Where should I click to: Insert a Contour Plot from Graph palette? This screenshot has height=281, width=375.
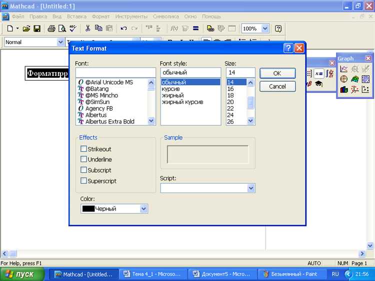point(365,79)
